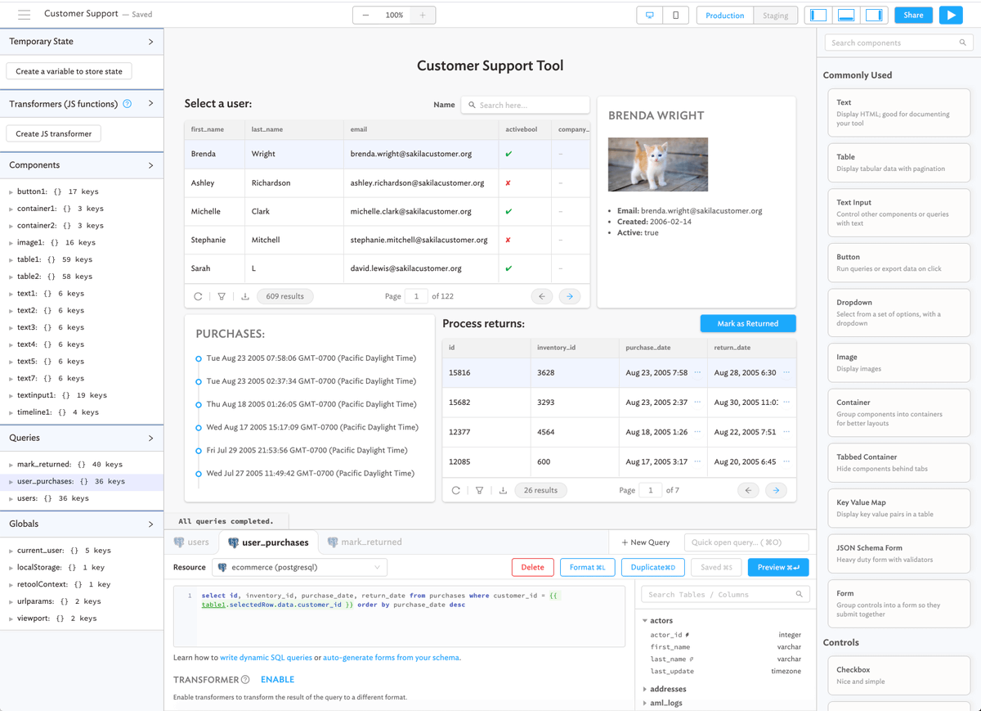Open the hamburger menu icon
Screen dimensions: 981x711
click(x=24, y=15)
